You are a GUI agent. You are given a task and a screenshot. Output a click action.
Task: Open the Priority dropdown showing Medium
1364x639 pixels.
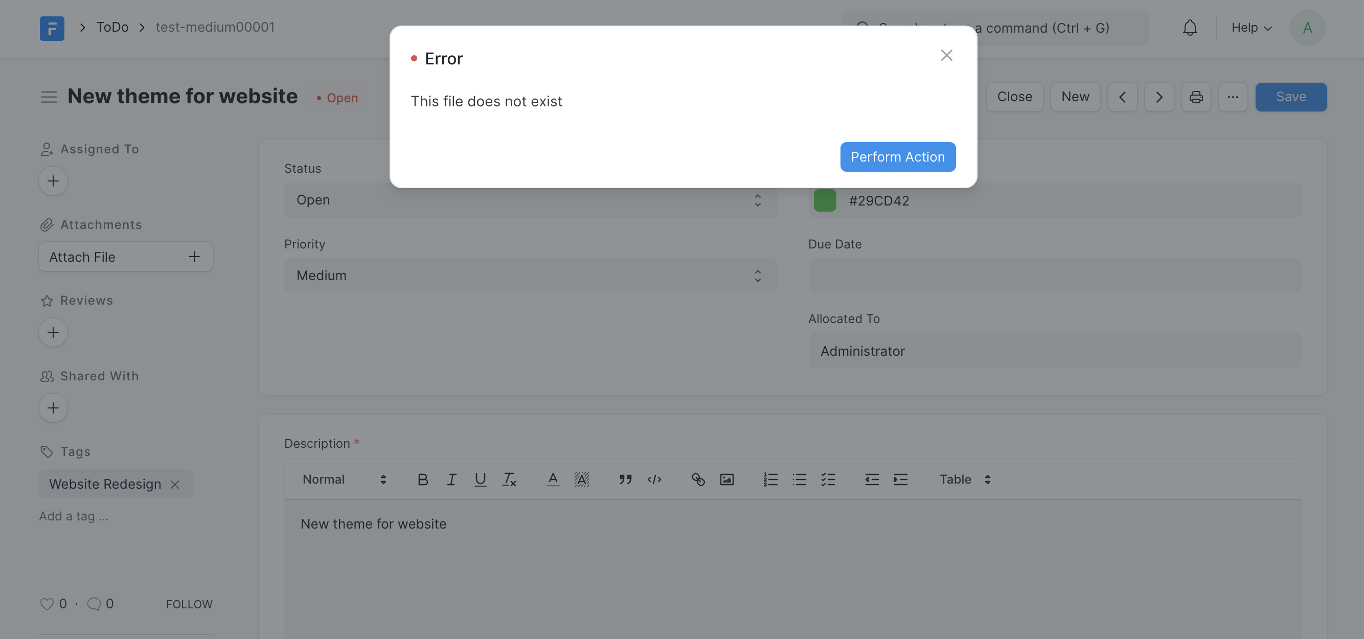530,276
